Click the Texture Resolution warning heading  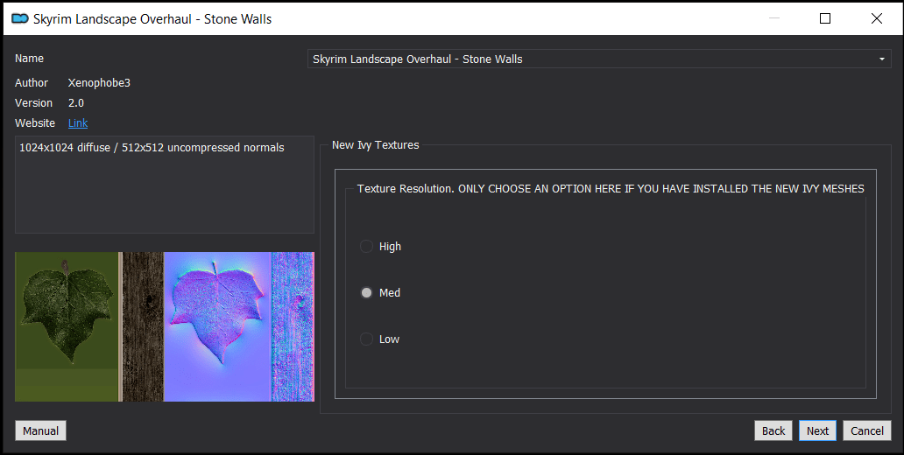click(611, 188)
